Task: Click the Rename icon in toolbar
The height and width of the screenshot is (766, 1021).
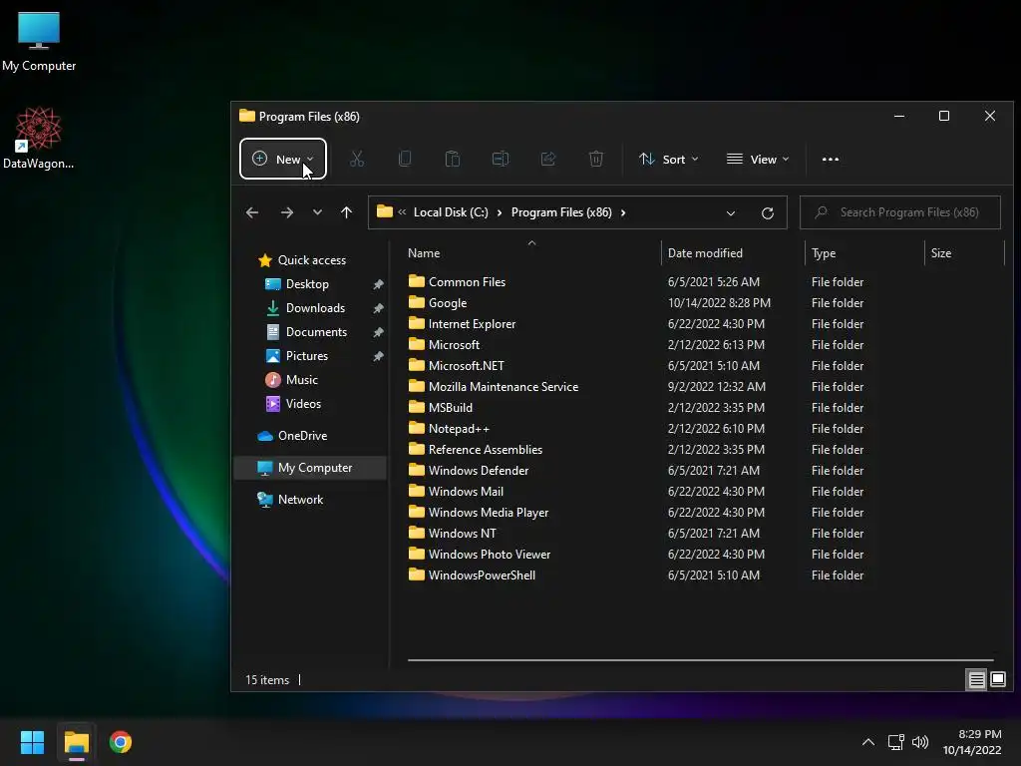Action: [501, 159]
